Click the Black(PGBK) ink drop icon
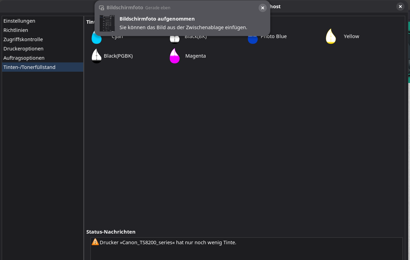 (97, 56)
